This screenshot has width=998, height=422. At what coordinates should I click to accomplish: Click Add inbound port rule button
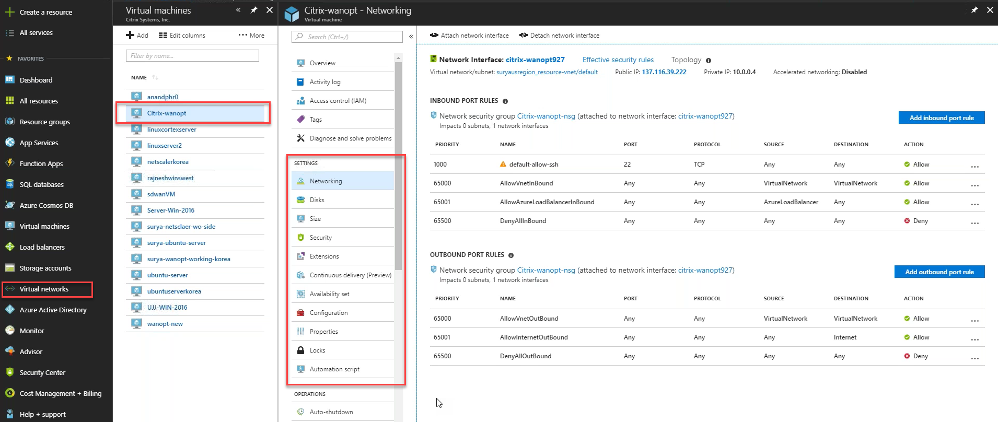942,118
